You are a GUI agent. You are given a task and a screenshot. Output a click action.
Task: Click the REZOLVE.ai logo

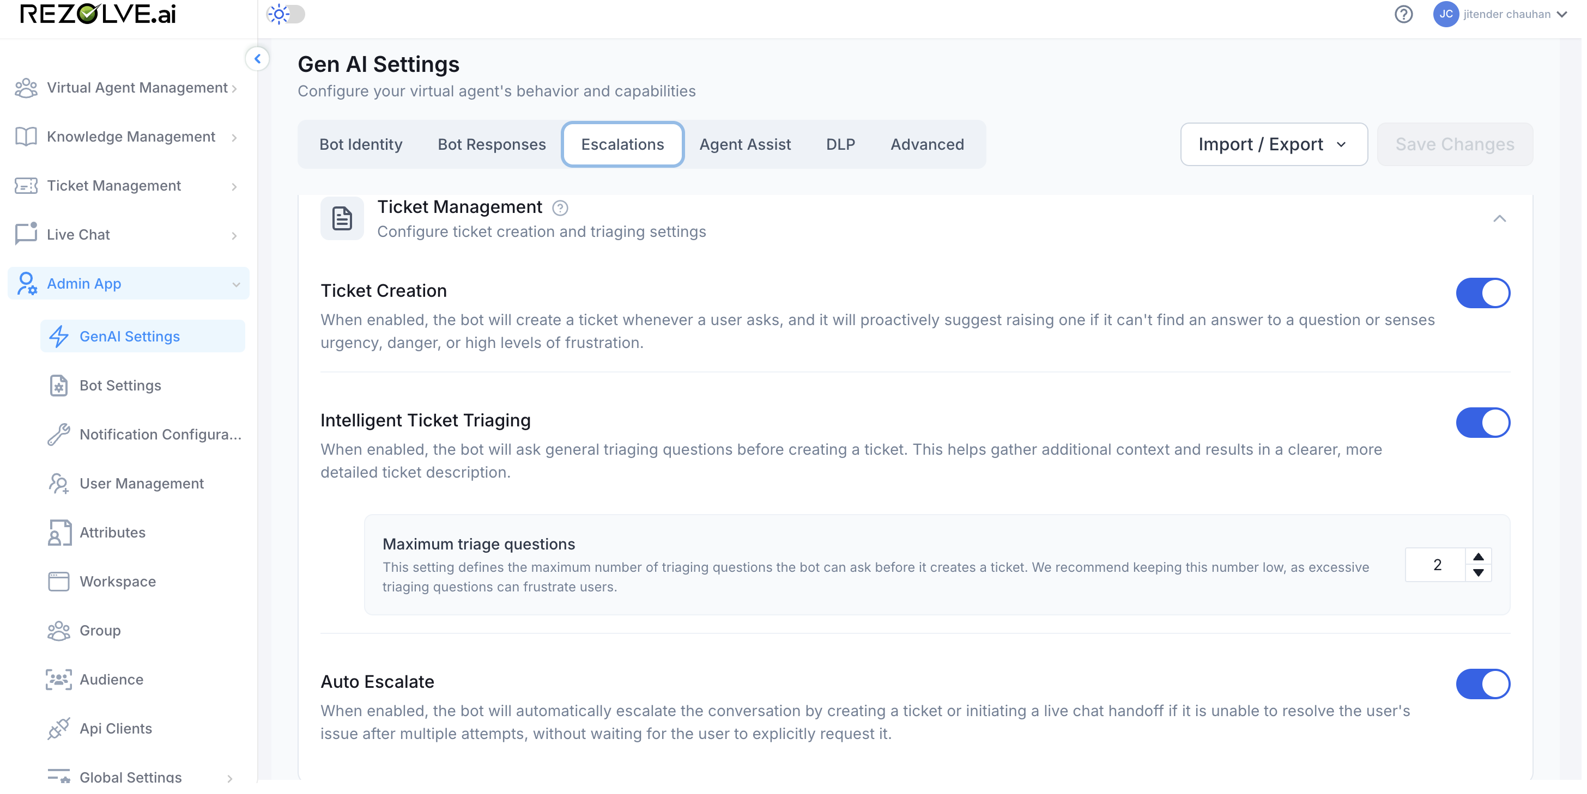pyautogui.click(x=98, y=14)
